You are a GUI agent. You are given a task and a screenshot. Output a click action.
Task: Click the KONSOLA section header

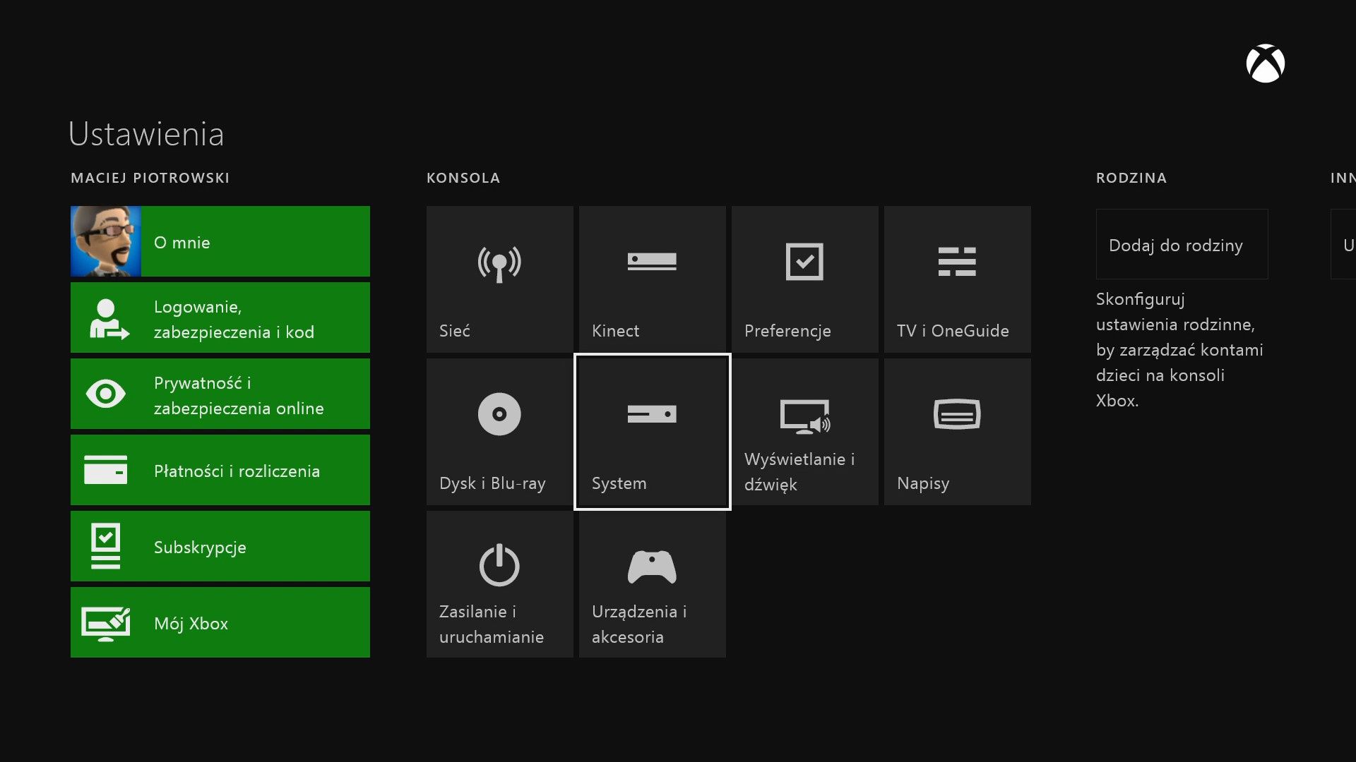[463, 178]
